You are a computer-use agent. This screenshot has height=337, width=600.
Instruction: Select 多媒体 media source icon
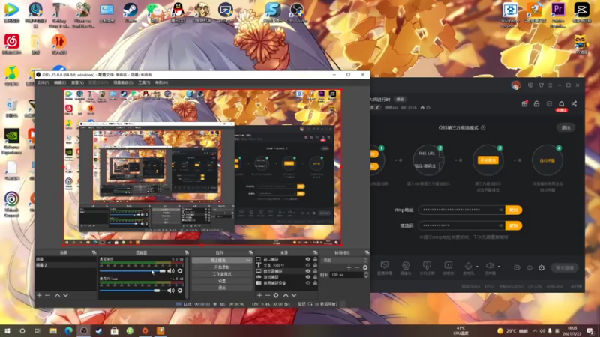point(448,267)
